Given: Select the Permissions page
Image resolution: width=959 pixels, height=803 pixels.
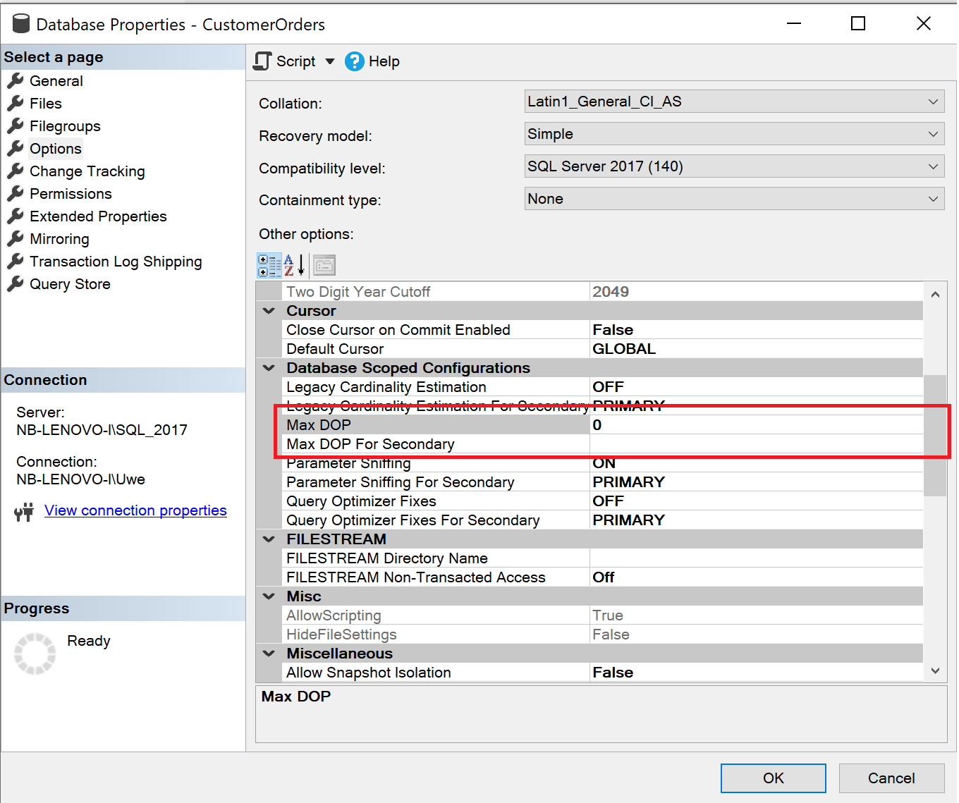Looking at the screenshot, I should (x=70, y=194).
